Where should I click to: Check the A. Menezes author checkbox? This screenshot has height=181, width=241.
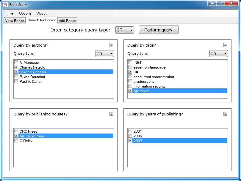click(x=16, y=62)
